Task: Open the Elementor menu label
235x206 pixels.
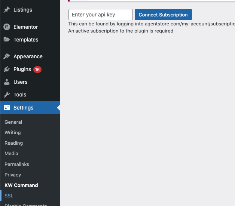Action: [25, 27]
